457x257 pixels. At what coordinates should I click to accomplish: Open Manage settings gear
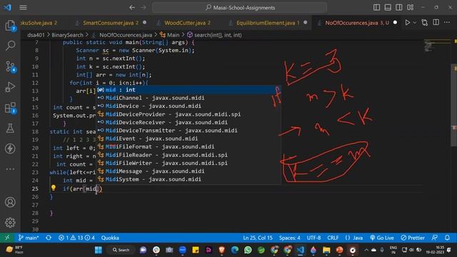click(10, 222)
